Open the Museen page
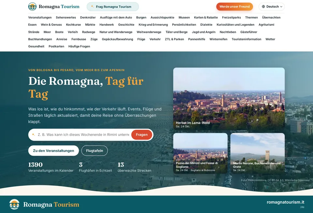This screenshot has width=313, height=213. pos(184,18)
